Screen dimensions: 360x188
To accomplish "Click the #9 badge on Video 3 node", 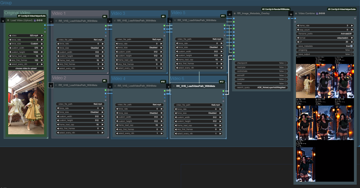I will (163, 16).
